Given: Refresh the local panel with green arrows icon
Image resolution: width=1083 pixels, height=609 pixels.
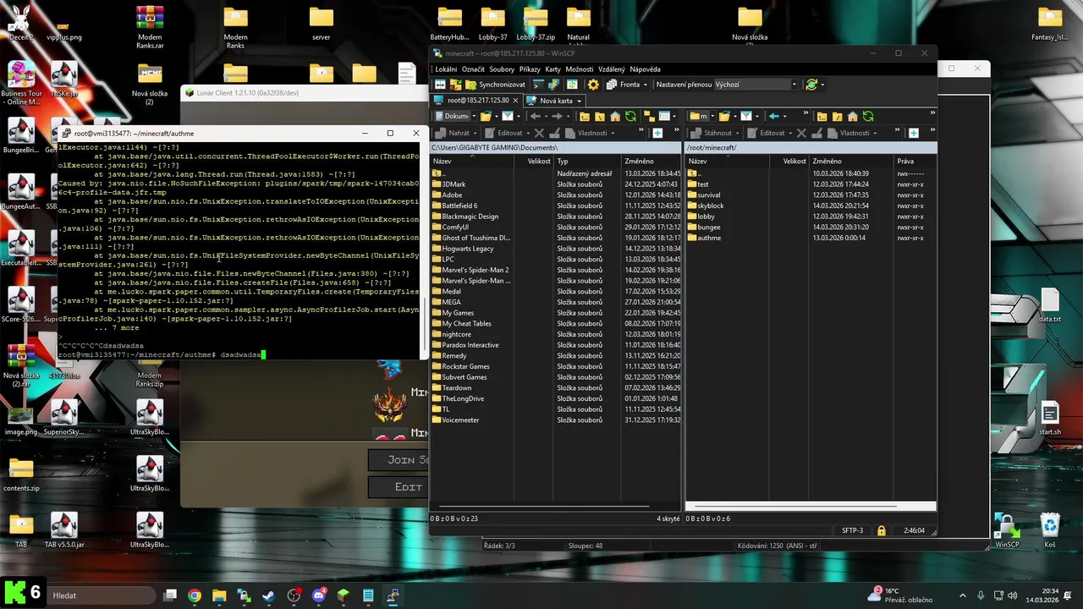Looking at the screenshot, I should point(630,116).
